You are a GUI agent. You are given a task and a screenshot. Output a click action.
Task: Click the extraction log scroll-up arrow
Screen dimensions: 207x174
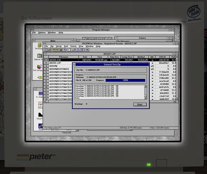146,86
